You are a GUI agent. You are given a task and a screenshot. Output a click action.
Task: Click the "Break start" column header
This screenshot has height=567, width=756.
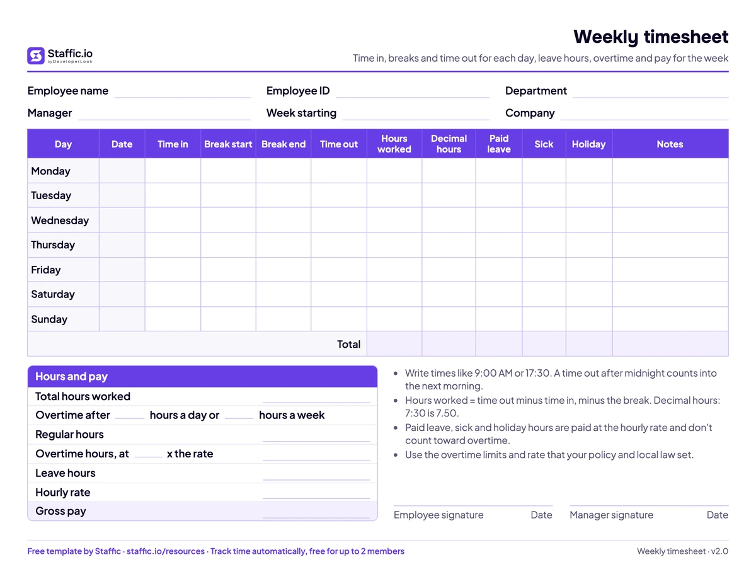[x=228, y=144]
